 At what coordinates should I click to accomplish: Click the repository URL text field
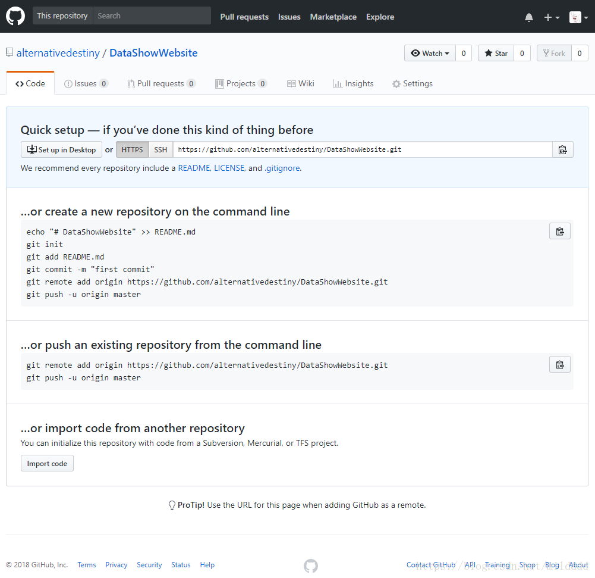click(363, 150)
